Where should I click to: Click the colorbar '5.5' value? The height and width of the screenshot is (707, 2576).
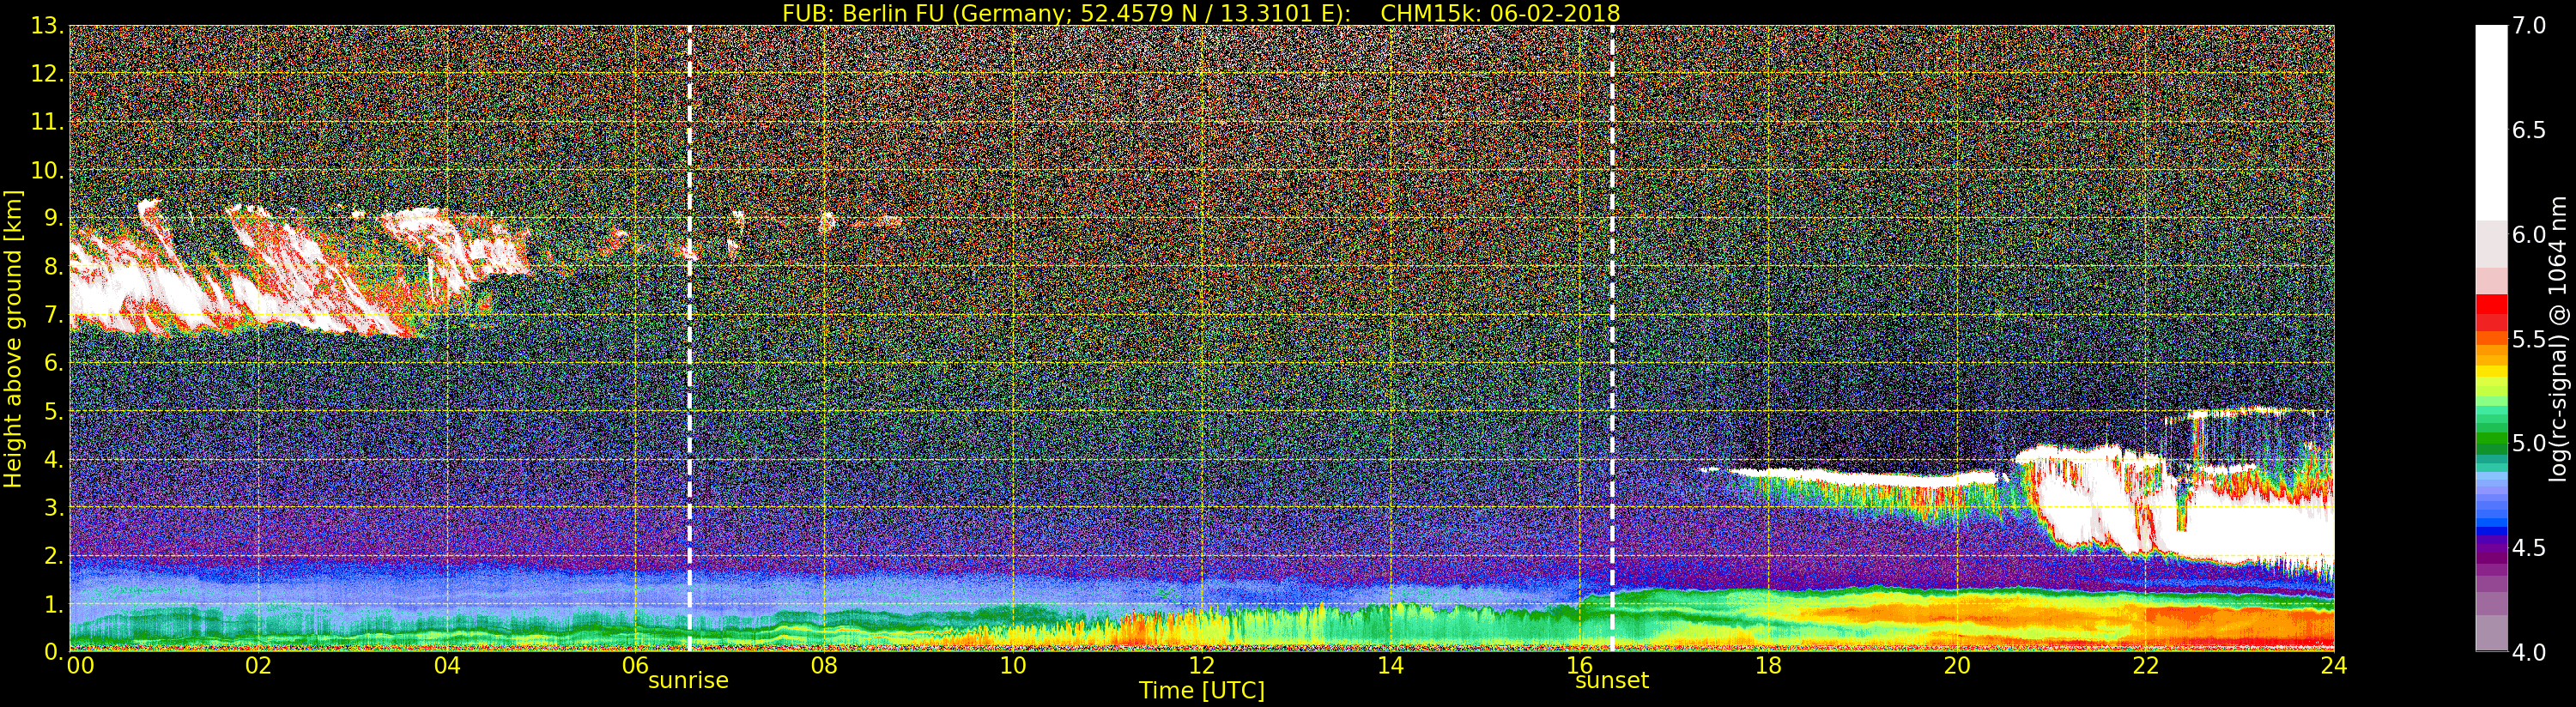(x=2529, y=339)
